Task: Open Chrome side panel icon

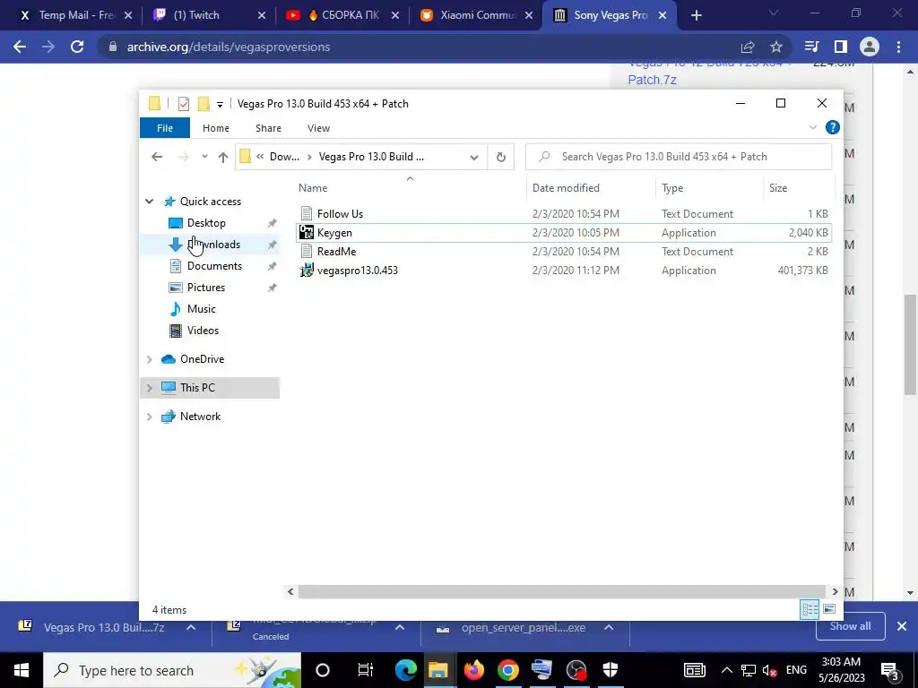Action: [x=841, y=47]
